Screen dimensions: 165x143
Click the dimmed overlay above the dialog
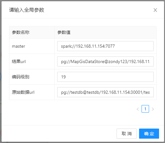coord(82,1)
